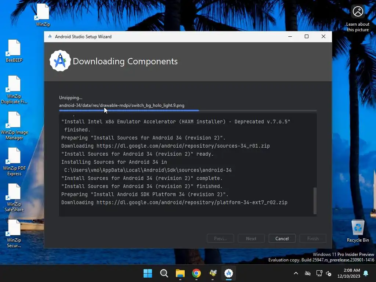Open the BeeBEEP desktop shortcut

coord(14,51)
